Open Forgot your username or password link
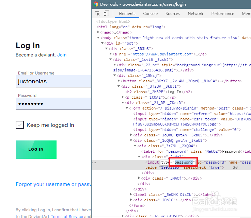Screen dimensions: 251x218 click(x=53, y=184)
